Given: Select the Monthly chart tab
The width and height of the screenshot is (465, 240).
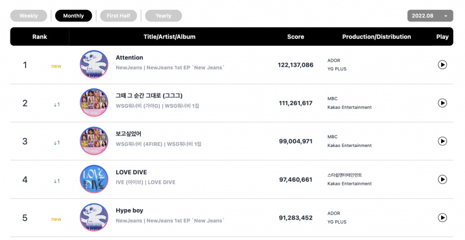Looking at the screenshot, I should tap(74, 16).
